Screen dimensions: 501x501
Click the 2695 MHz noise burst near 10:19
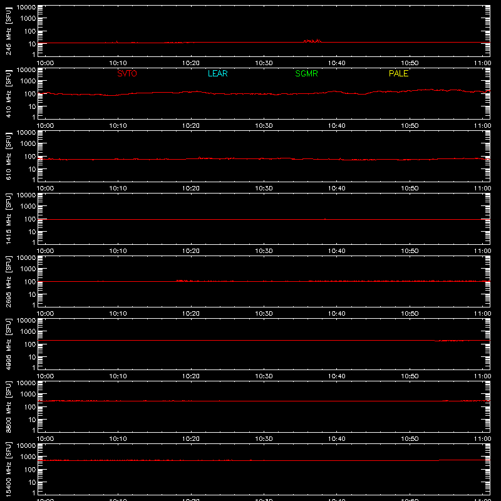[x=184, y=281]
